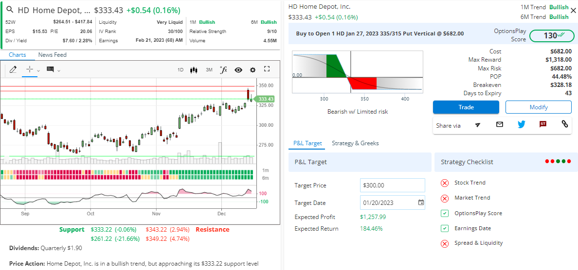Click the Expected Return 184.46% value
Image resolution: width=578 pixels, height=270 pixels.
pyautogui.click(x=371, y=229)
